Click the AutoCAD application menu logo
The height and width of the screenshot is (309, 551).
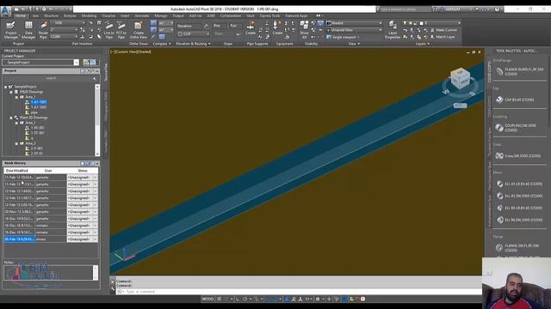pos(6,11)
